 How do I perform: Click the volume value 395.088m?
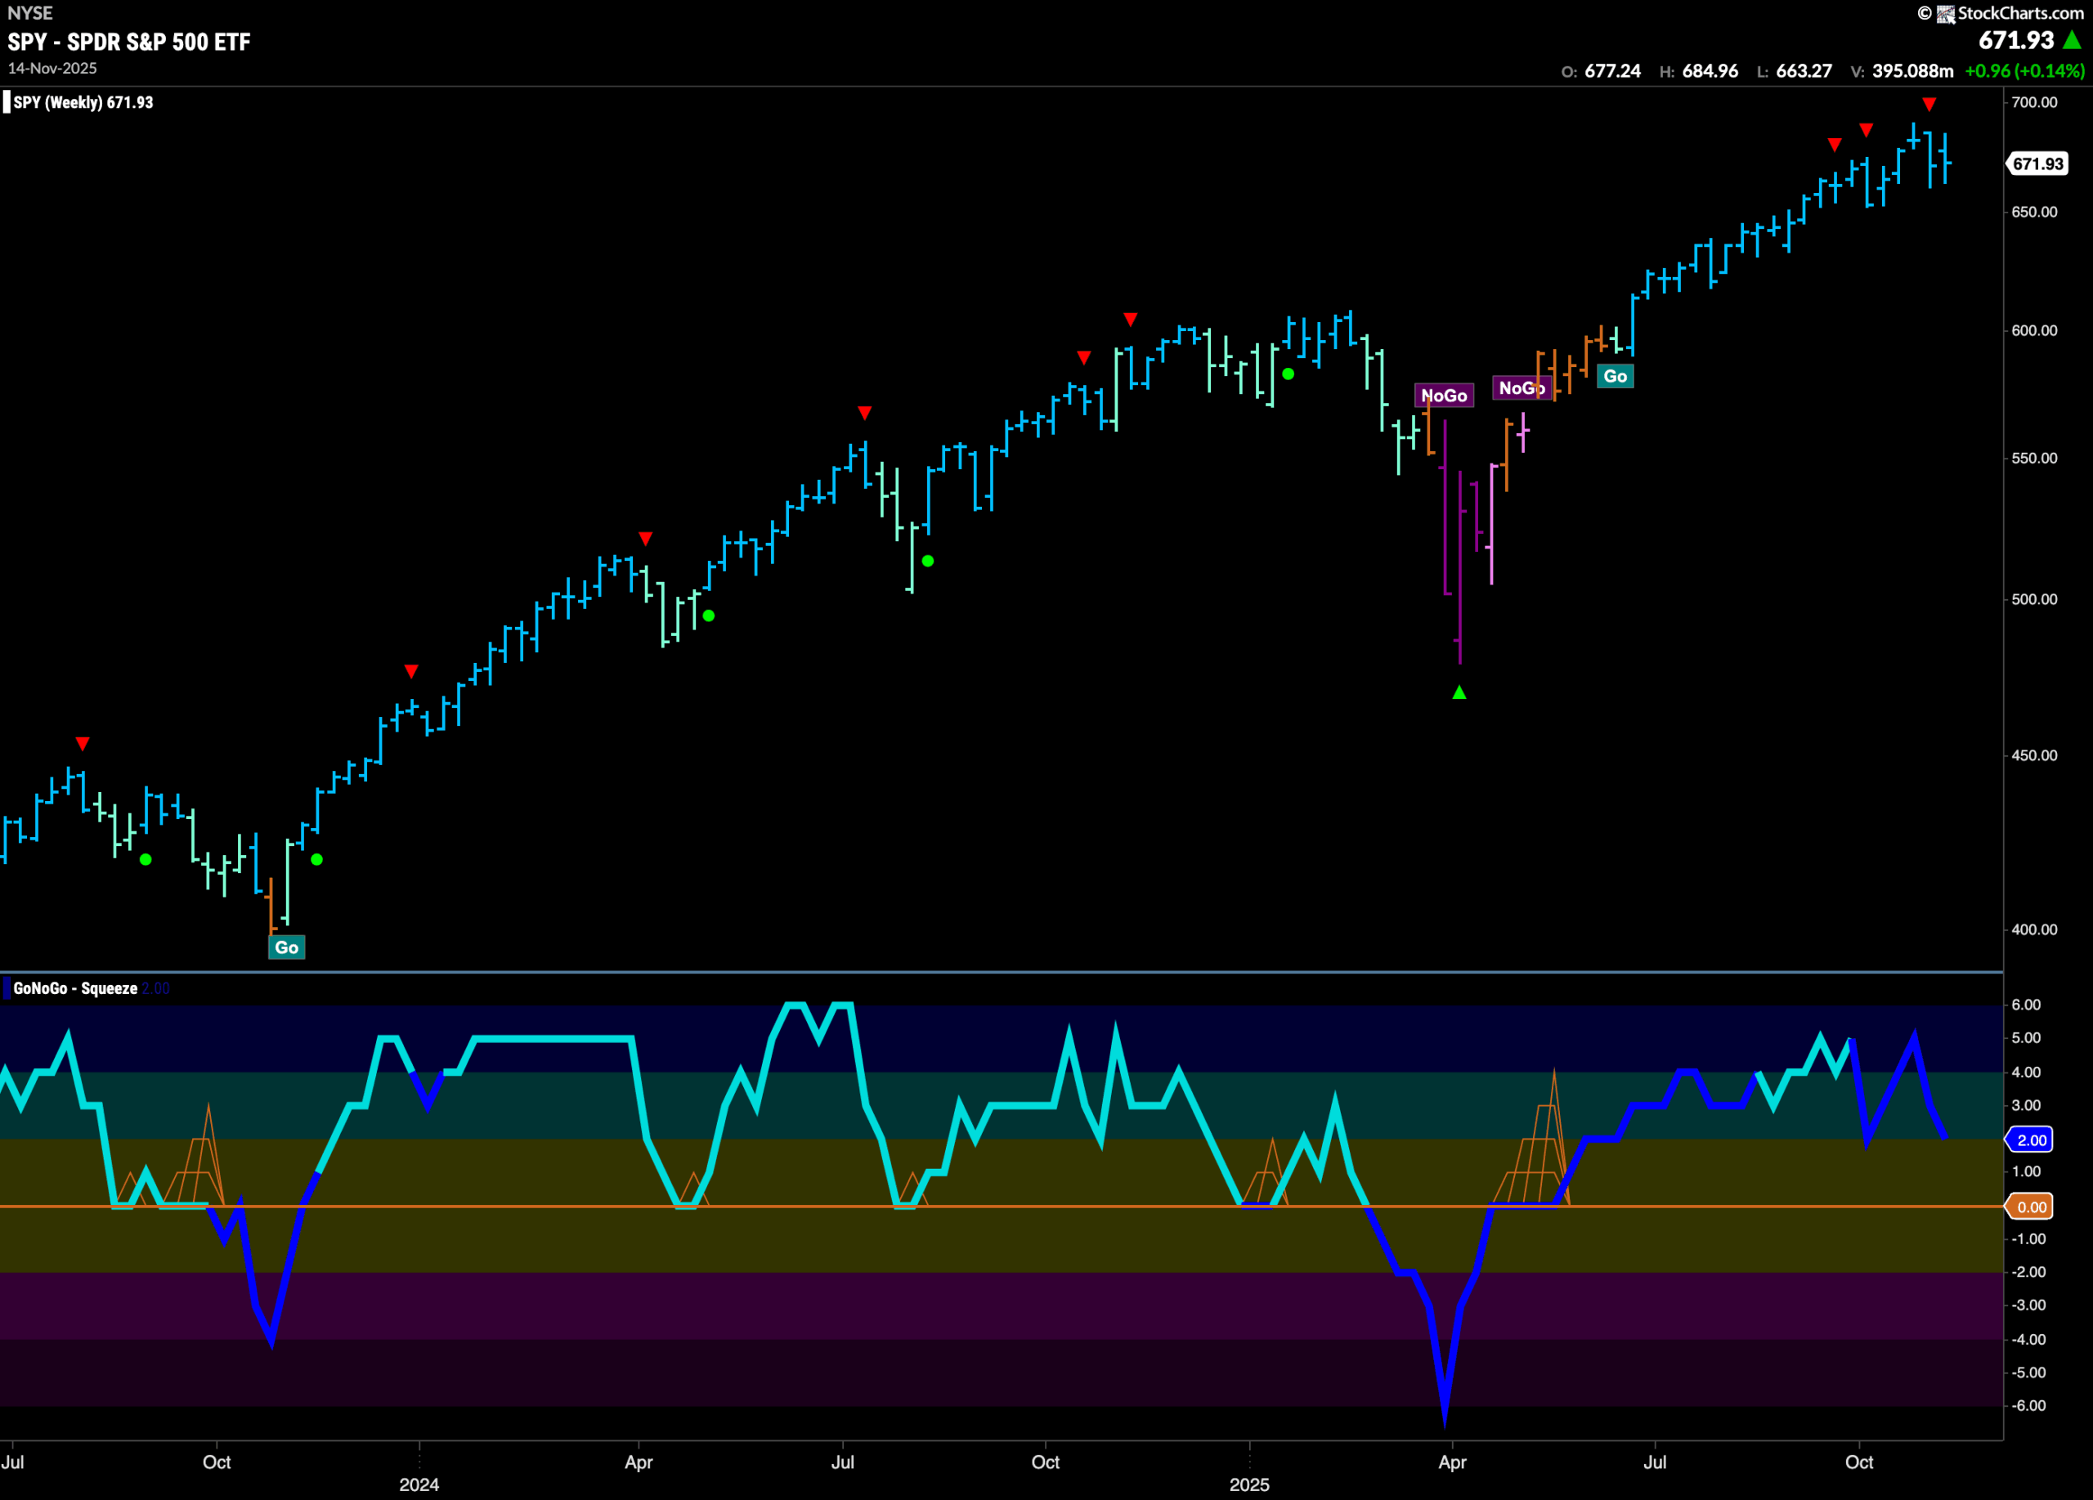(x=1913, y=71)
